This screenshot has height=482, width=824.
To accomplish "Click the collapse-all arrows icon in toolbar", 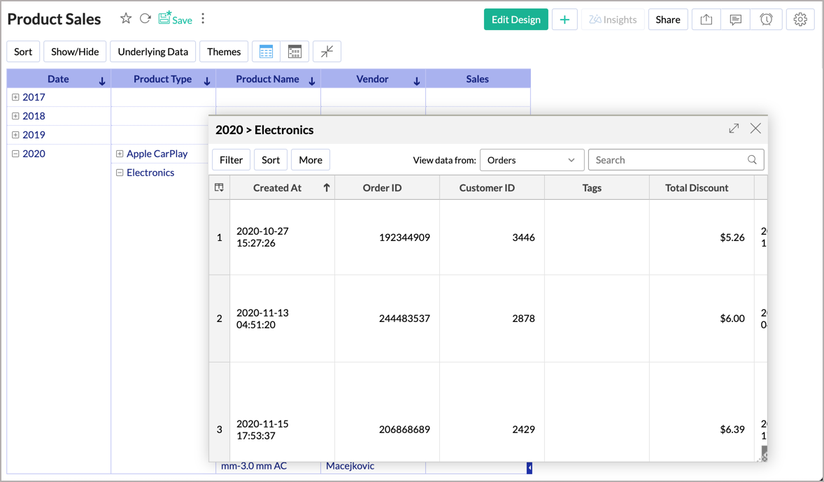I will (327, 52).
